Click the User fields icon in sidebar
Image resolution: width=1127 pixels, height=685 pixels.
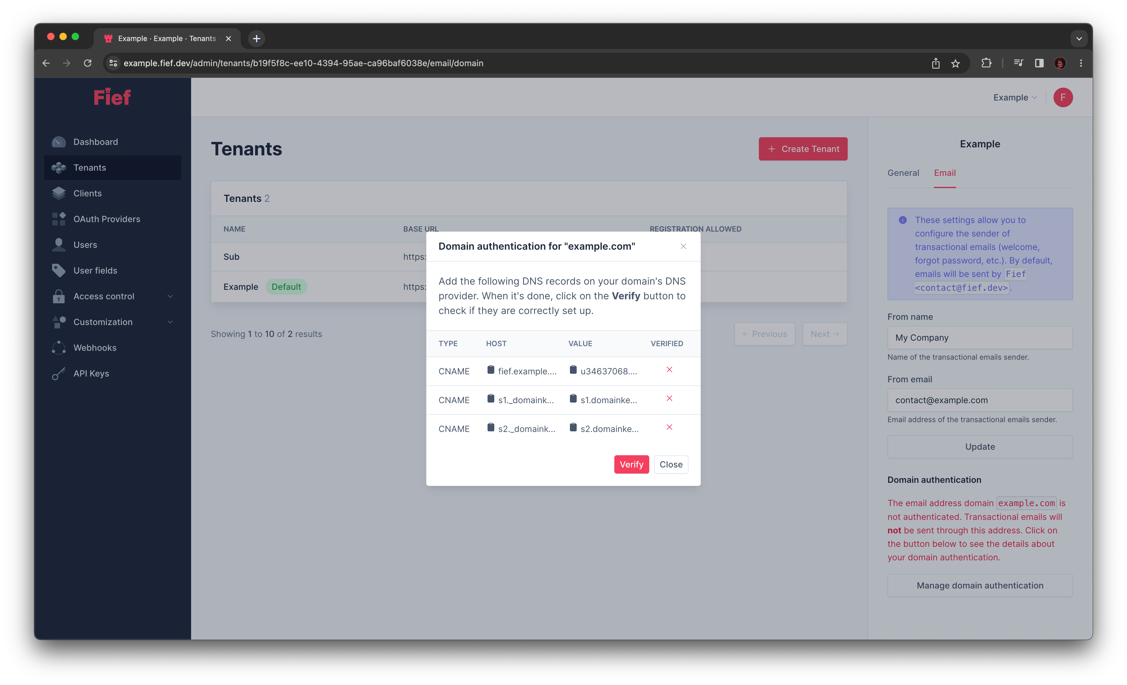point(60,270)
